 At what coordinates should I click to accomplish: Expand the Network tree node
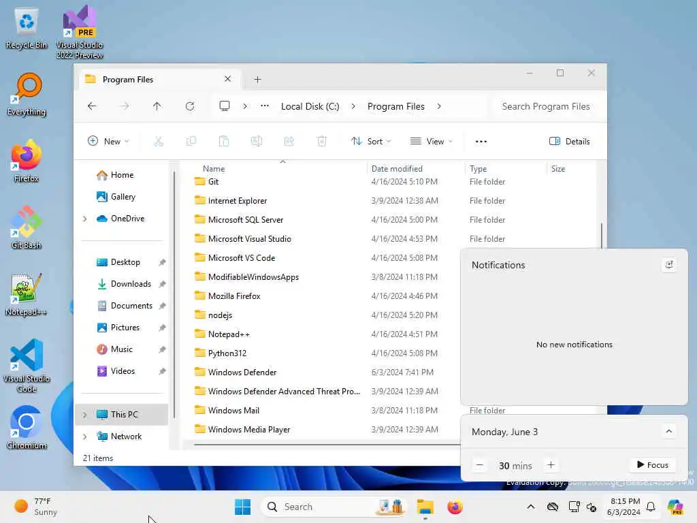(x=85, y=437)
